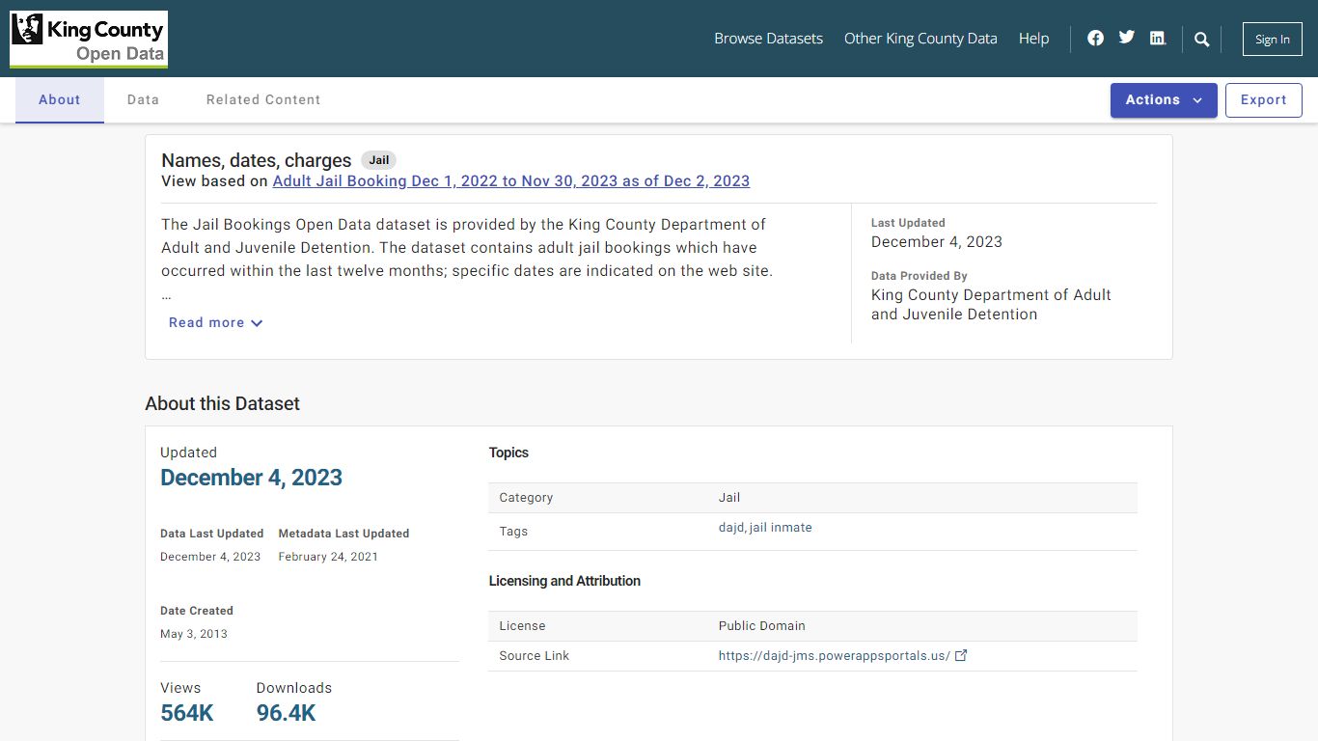Open Browse Datasets menu item
Image resolution: width=1318 pixels, height=741 pixels.
(768, 39)
